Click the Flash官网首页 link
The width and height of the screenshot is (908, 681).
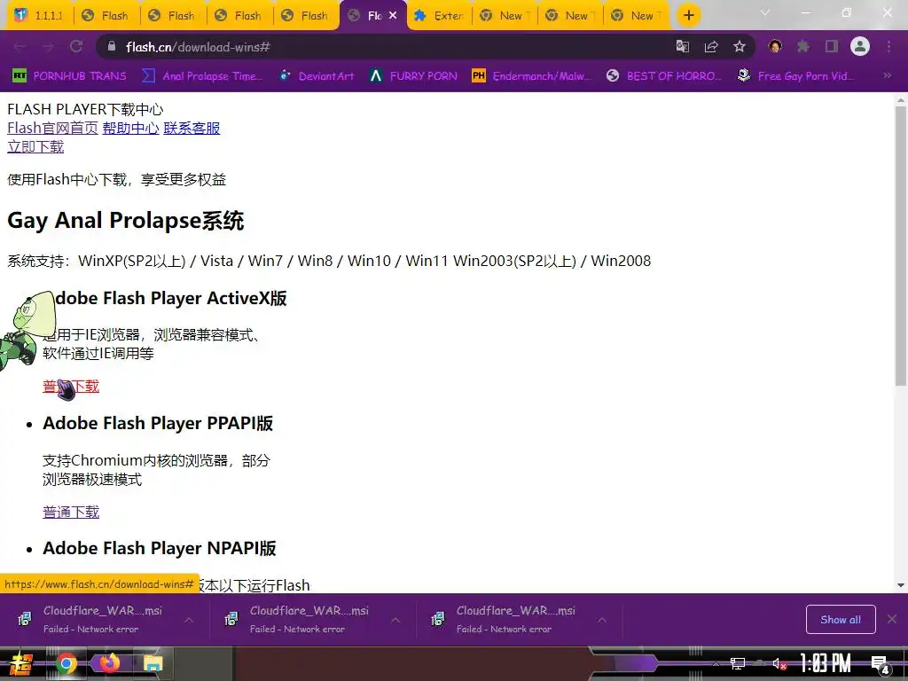point(52,128)
